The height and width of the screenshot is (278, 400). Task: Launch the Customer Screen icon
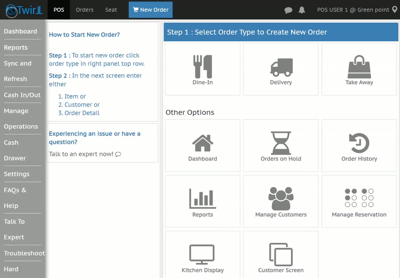(x=281, y=254)
